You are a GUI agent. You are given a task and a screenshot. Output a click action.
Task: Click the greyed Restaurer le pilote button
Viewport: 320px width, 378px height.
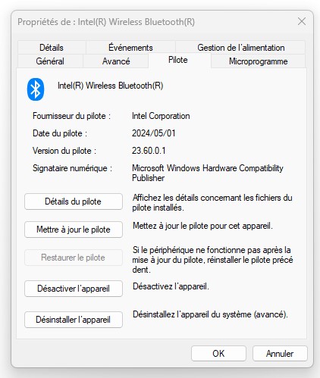pyautogui.click(x=74, y=258)
